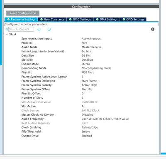Change User set Master Clock Divider value
This screenshot has height=159, width=166.
(x=105, y=119)
